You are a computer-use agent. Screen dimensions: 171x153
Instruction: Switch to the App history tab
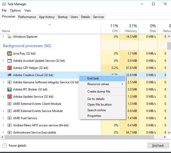coord(47,17)
